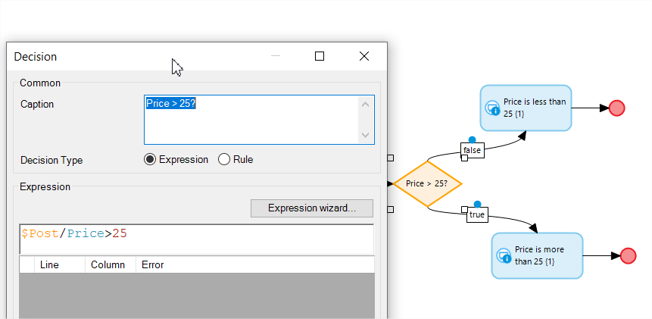Image resolution: width=652 pixels, height=319 pixels.
Task: Click the Caption box scroll up arrow
Action: click(366, 105)
